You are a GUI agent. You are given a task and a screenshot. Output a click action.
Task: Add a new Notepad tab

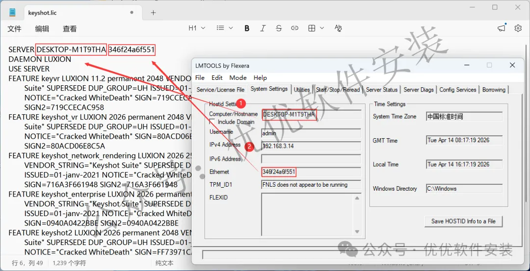pos(153,12)
